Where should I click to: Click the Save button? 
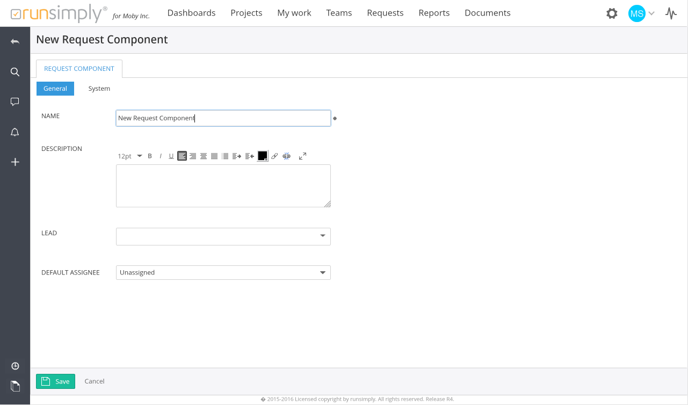56,381
